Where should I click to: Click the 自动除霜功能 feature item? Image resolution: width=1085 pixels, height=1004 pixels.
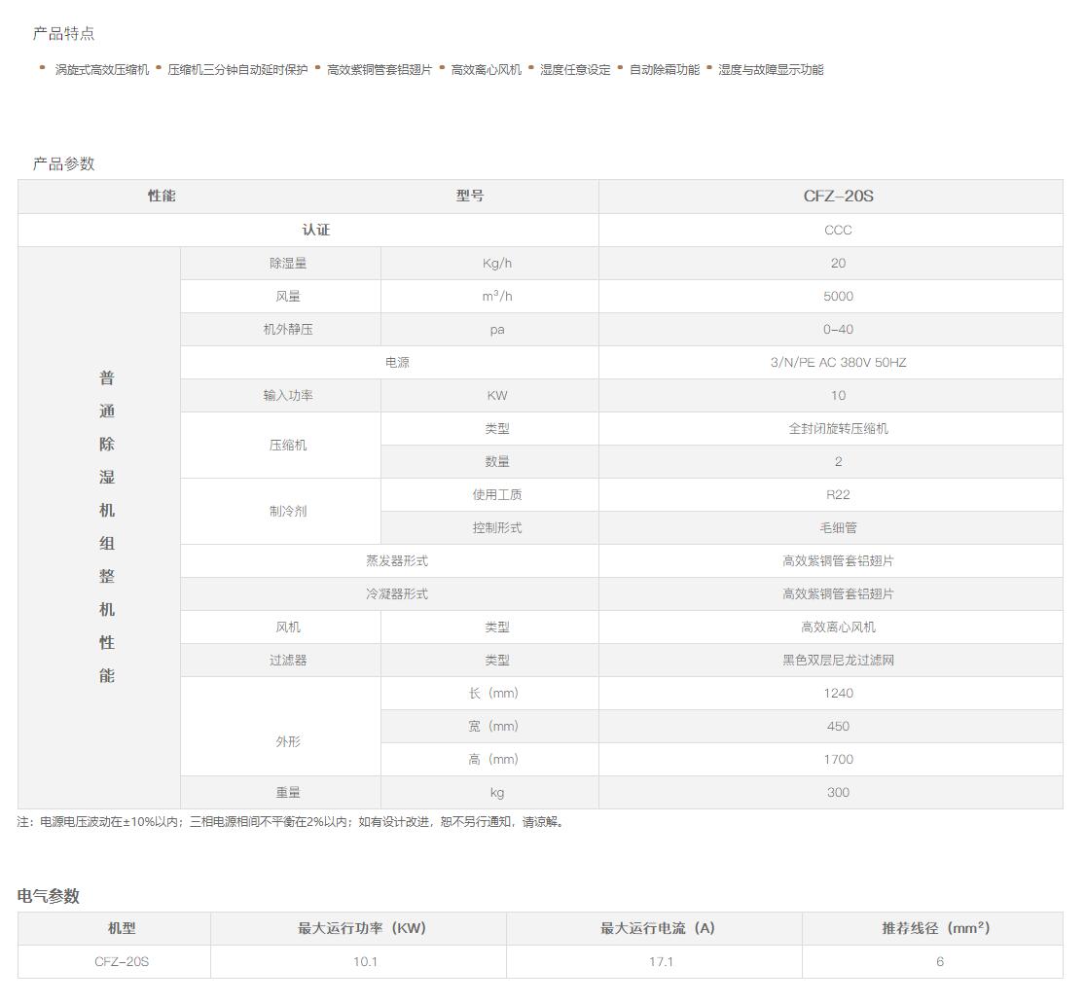(664, 70)
